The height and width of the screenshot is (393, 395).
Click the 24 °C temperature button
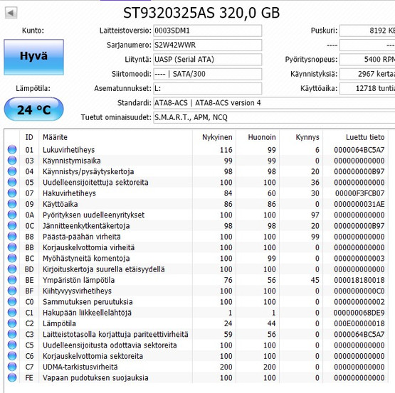[33, 109]
